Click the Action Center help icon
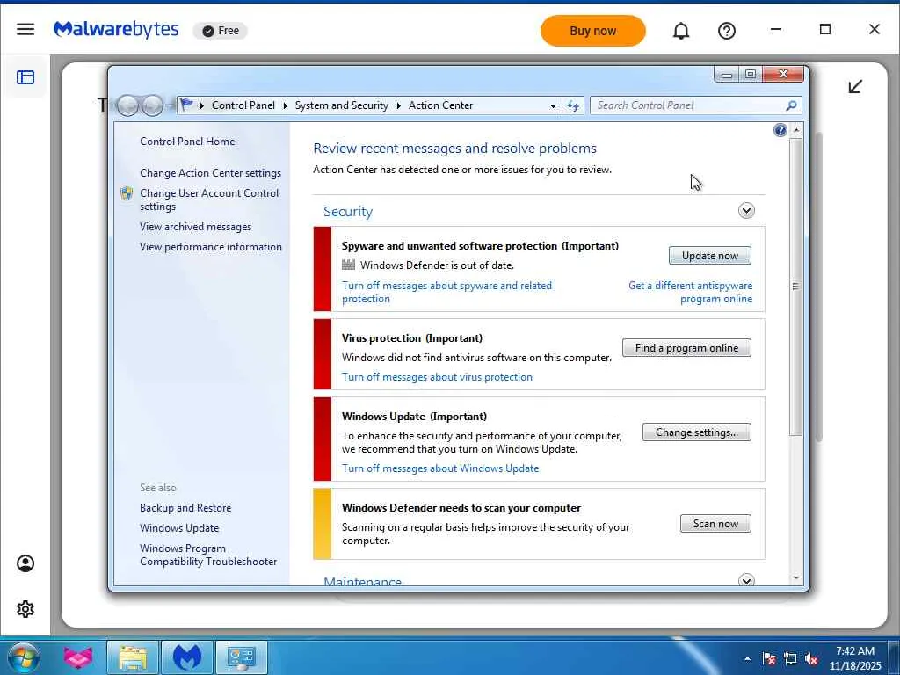 (780, 130)
